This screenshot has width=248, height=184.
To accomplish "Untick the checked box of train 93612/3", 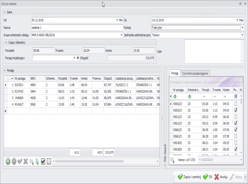I will tap(236, 123).
